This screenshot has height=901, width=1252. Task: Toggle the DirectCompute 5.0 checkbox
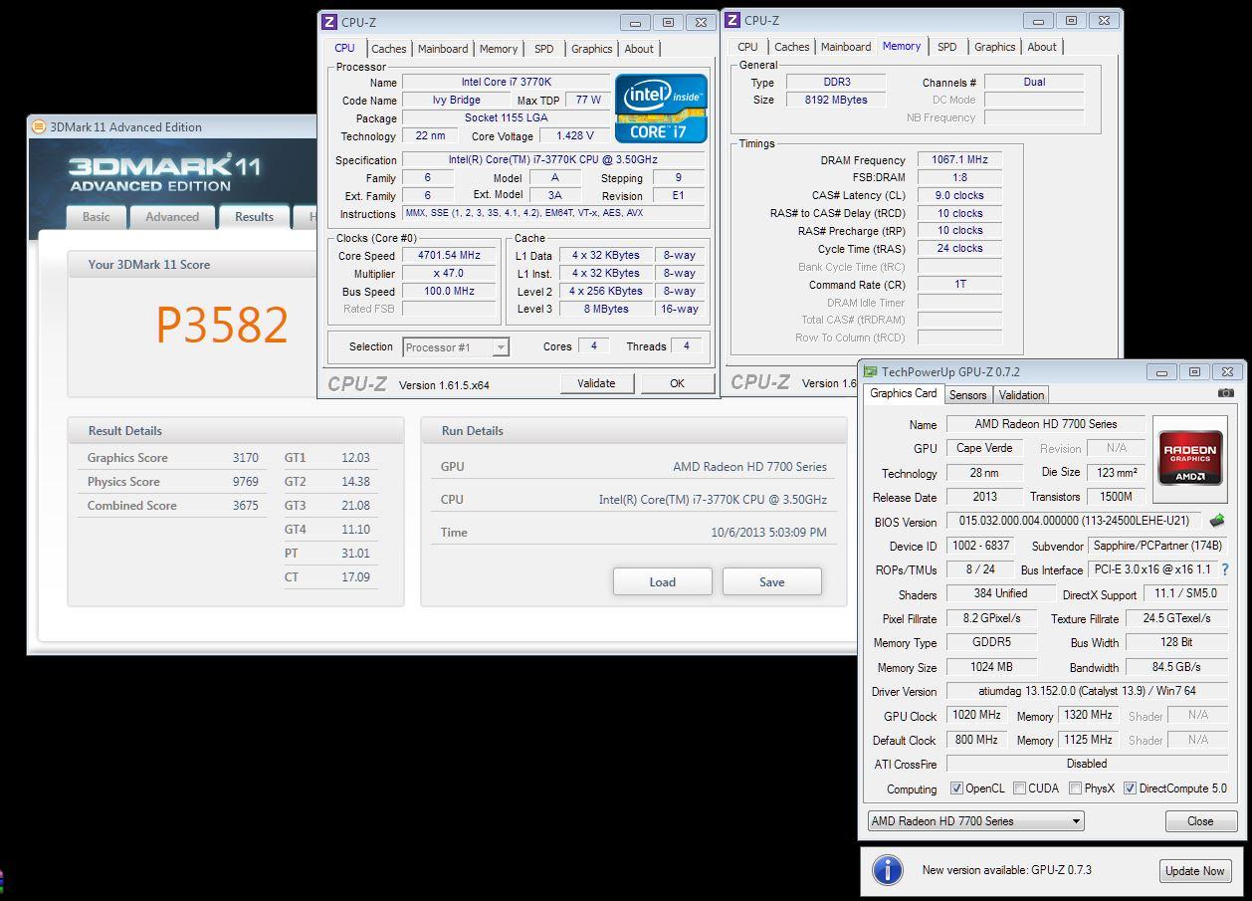coord(1130,788)
